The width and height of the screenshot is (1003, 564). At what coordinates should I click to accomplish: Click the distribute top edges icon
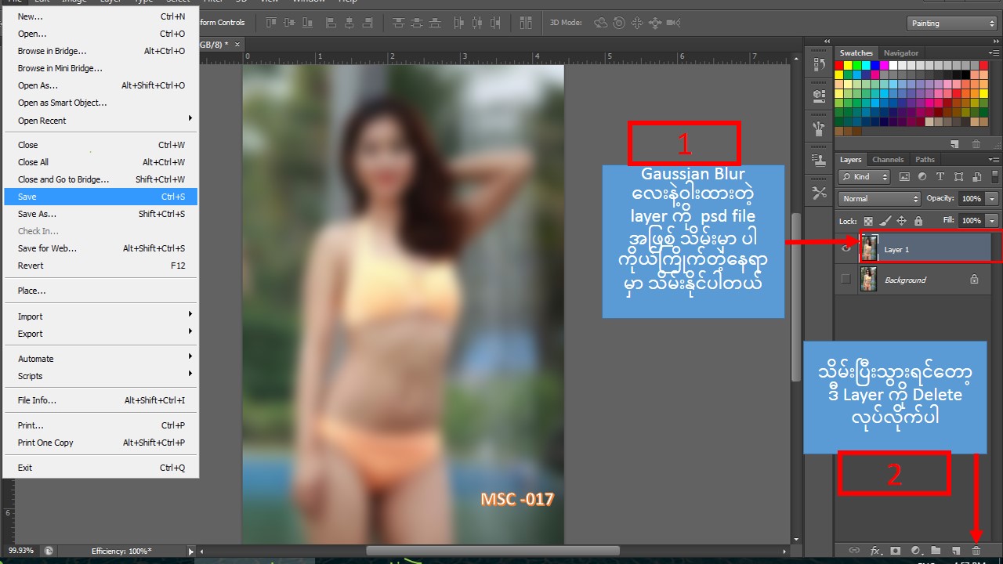point(398,23)
